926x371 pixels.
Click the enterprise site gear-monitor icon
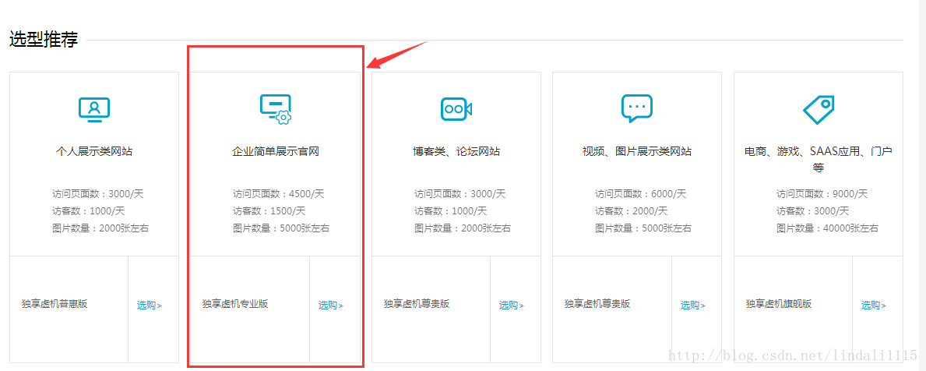point(276,109)
